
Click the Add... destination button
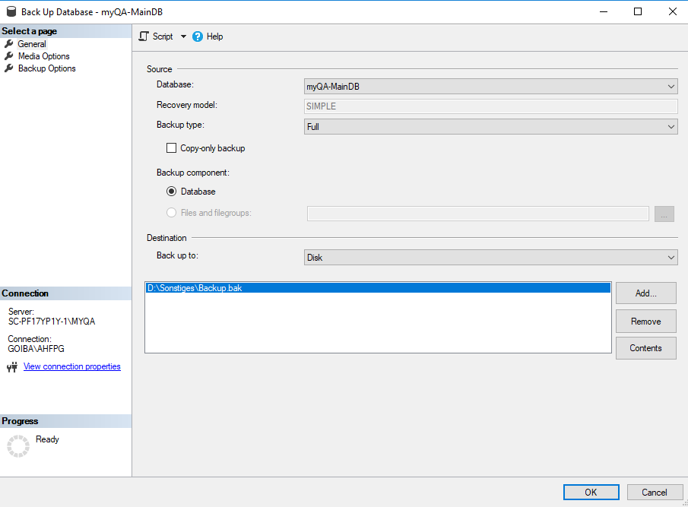(x=645, y=293)
